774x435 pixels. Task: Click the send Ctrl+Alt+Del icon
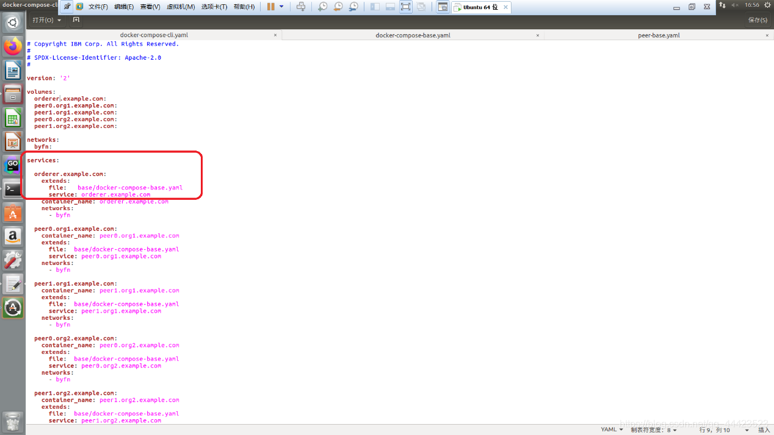[301, 7]
